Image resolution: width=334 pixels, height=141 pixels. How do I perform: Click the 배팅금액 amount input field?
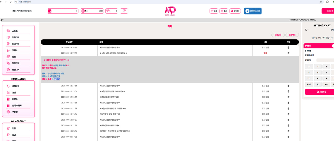click(x=325, y=60)
